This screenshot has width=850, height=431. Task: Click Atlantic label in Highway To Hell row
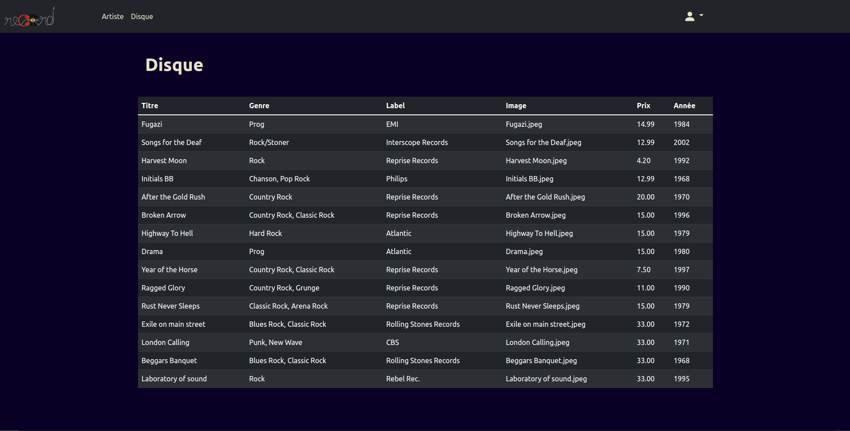399,233
